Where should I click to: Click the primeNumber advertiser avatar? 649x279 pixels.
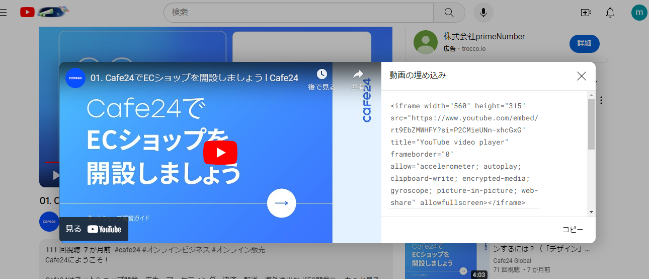click(x=426, y=42)
